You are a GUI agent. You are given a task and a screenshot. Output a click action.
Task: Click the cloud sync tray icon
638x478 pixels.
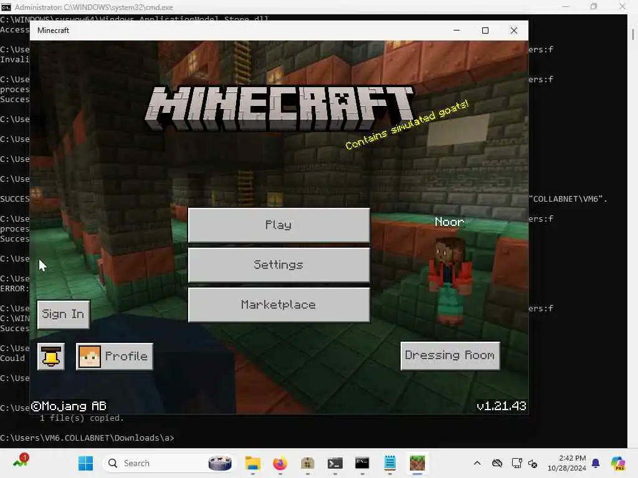(x=497, y=463)
